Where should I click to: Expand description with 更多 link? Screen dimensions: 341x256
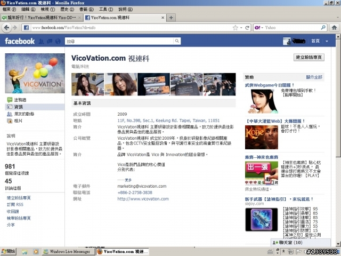[x=128, y=180]
